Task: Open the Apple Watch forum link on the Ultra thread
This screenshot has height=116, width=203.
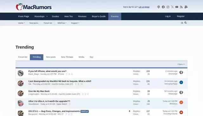Action: 62,104
